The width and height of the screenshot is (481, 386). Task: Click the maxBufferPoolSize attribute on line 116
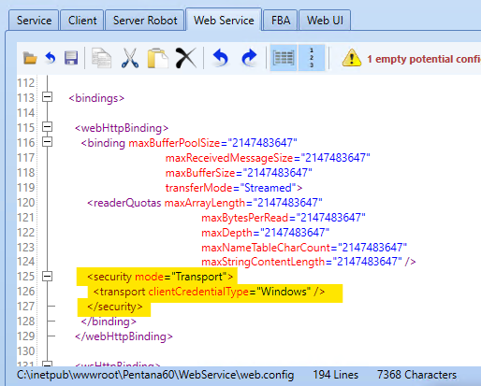[212, 143]
